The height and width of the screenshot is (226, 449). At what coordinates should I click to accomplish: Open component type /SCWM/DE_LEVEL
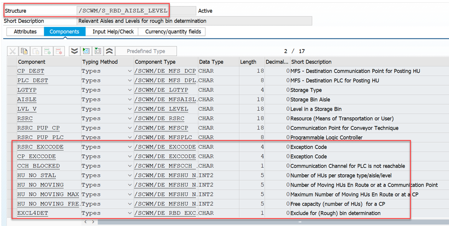161,109
